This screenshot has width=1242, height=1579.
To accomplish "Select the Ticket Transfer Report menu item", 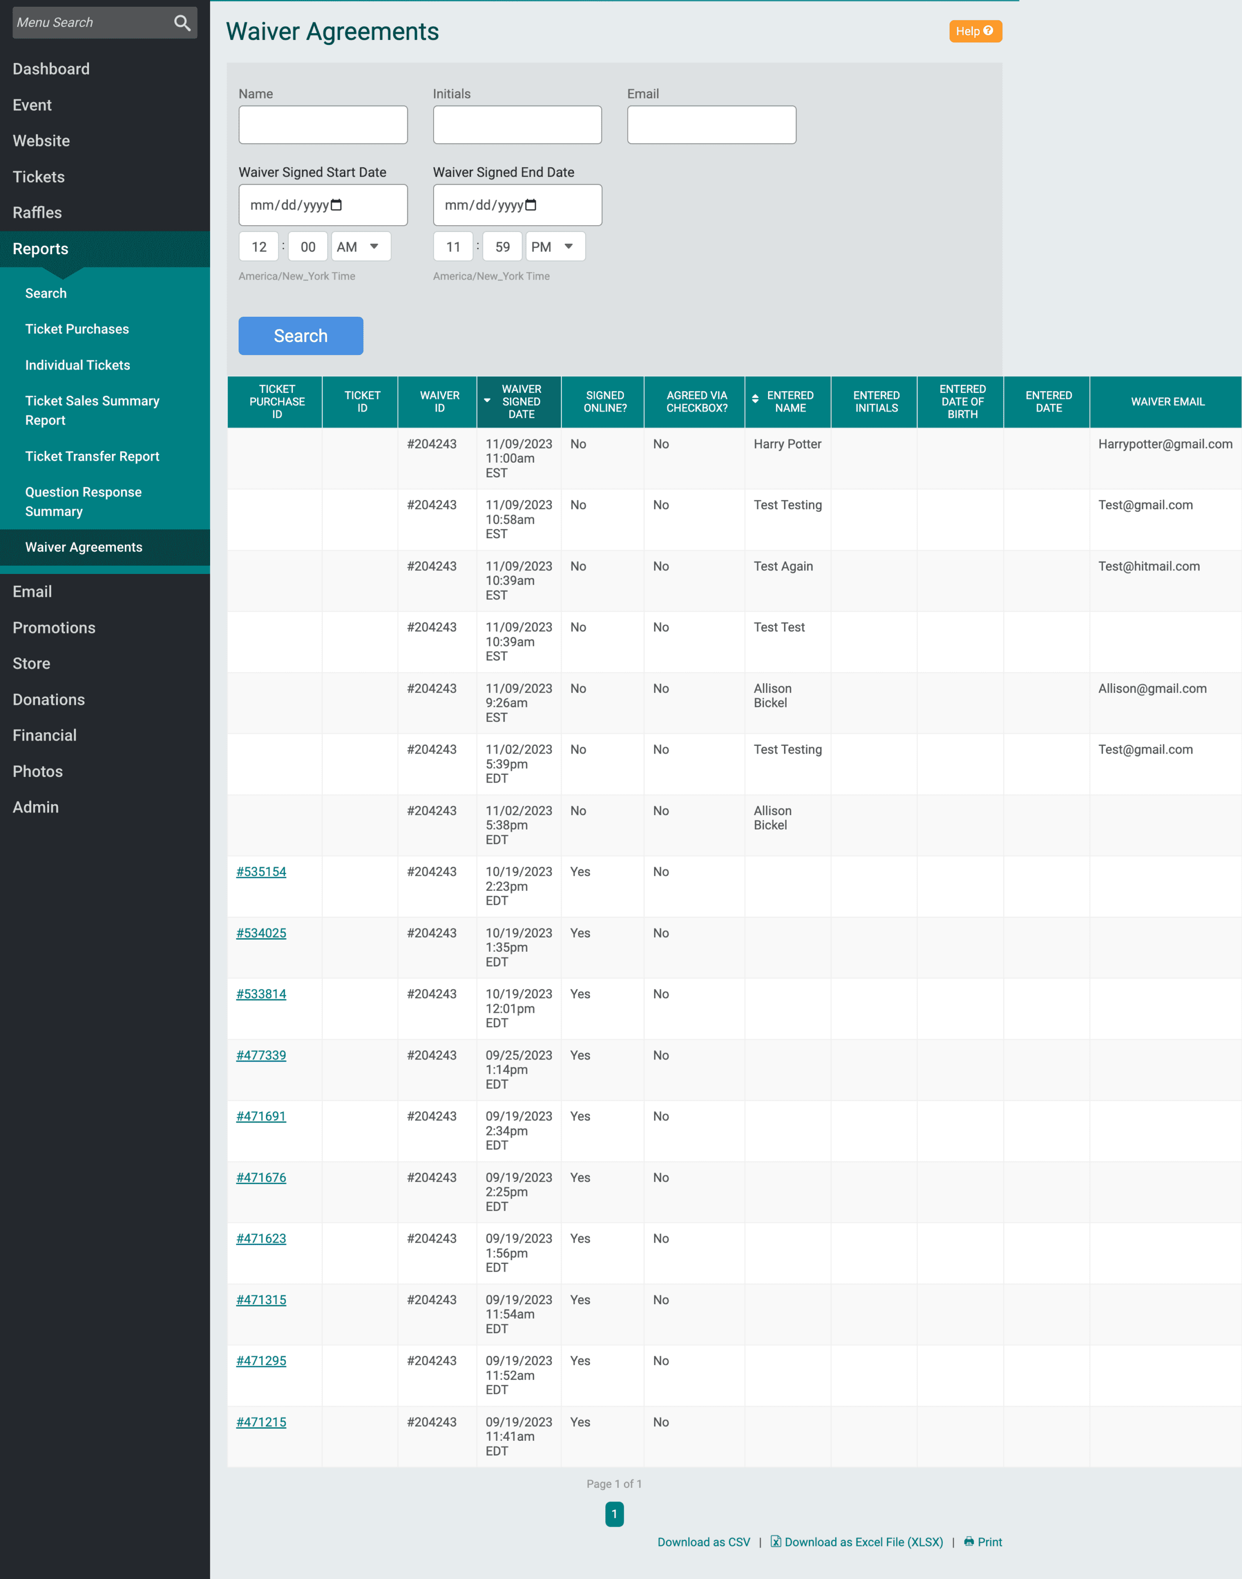I will 92,456.
